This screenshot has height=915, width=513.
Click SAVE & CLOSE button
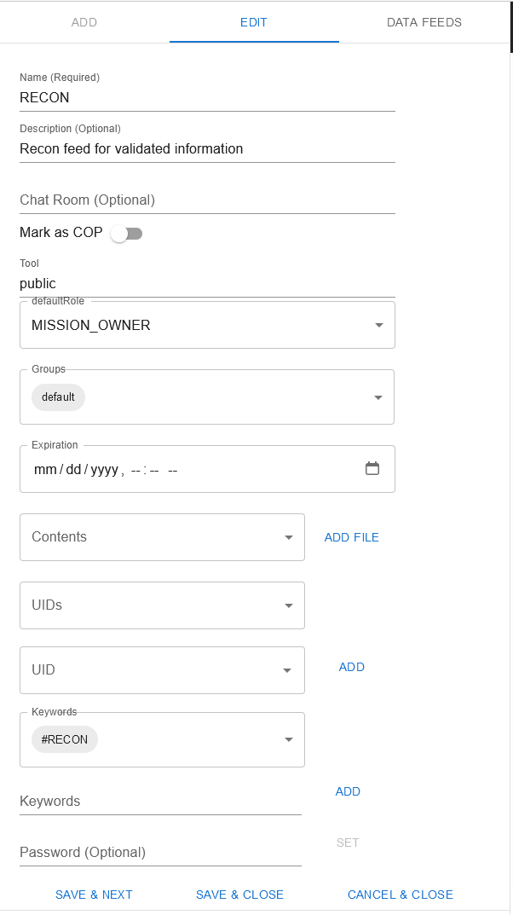pos(239,895)
